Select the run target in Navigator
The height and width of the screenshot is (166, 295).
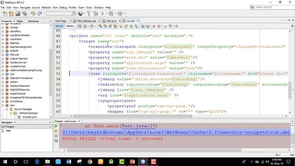(8, 130)
